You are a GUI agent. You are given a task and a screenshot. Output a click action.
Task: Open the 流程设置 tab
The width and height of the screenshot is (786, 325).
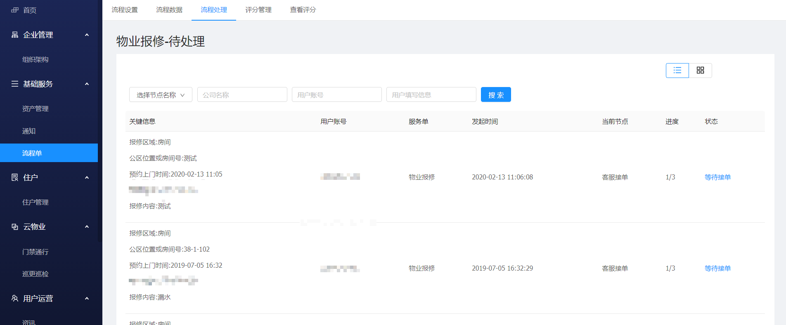coord(125,10)
